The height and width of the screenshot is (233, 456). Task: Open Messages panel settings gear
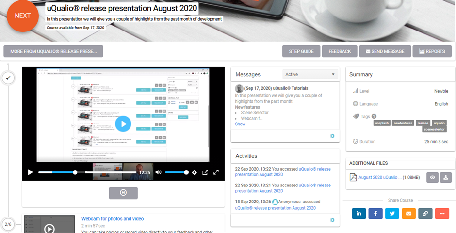(x=332, y=136)
